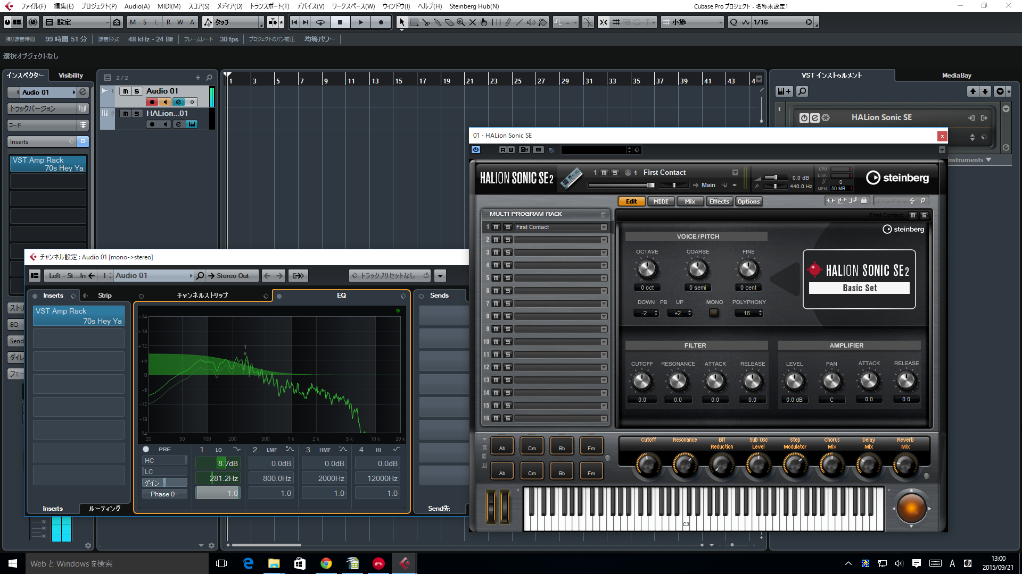The image size is (1022, 574).
Task: Adjust the amplifier LEVEL knob
Action: pos(794,381)
